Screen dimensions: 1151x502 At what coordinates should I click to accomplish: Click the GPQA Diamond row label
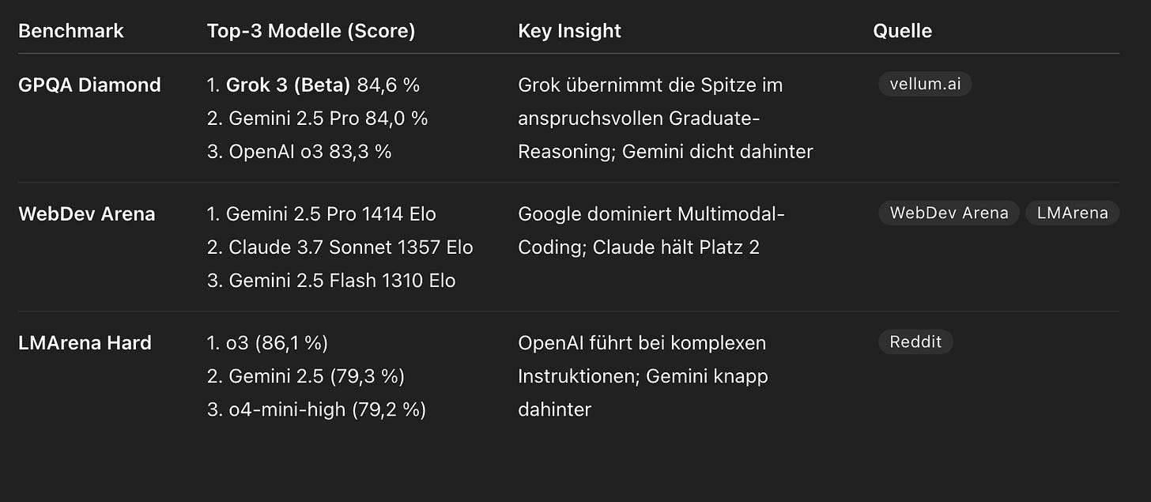point(89,85)
